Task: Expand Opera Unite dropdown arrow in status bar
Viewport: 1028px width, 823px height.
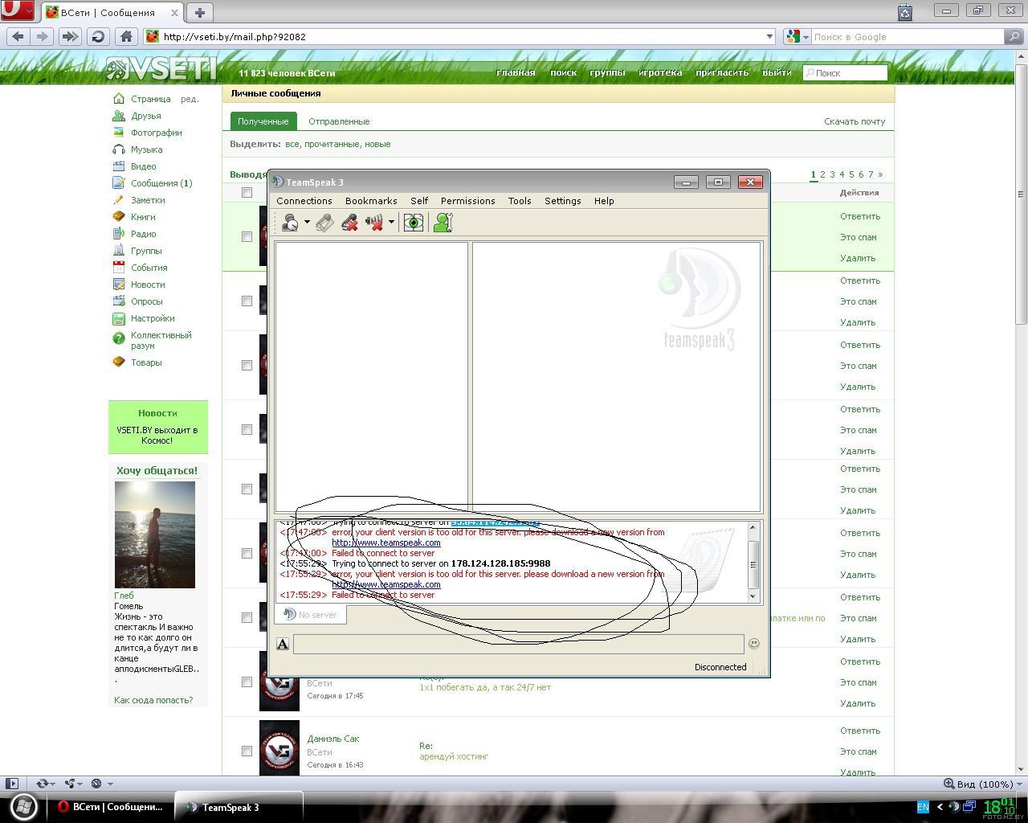Action: (x=80, y=784)
